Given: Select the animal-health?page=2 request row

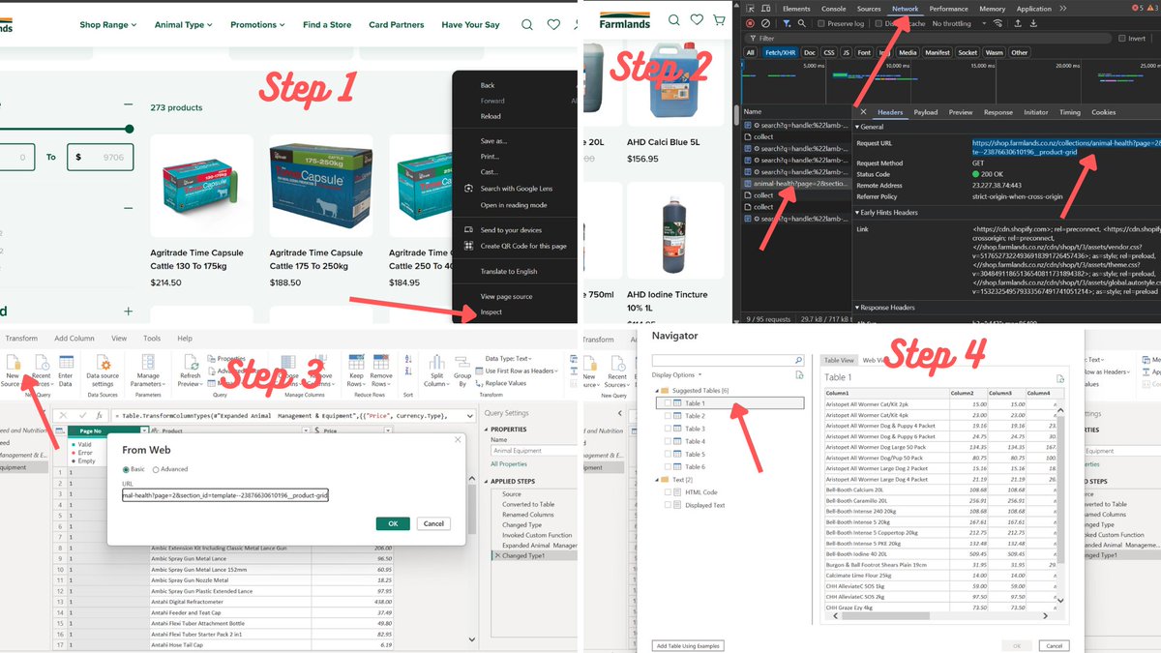Looking at the screenshot, I should (796, 183).
